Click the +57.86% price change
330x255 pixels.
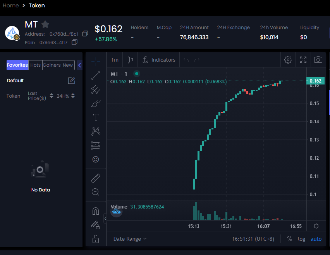[x=106, y=39]
